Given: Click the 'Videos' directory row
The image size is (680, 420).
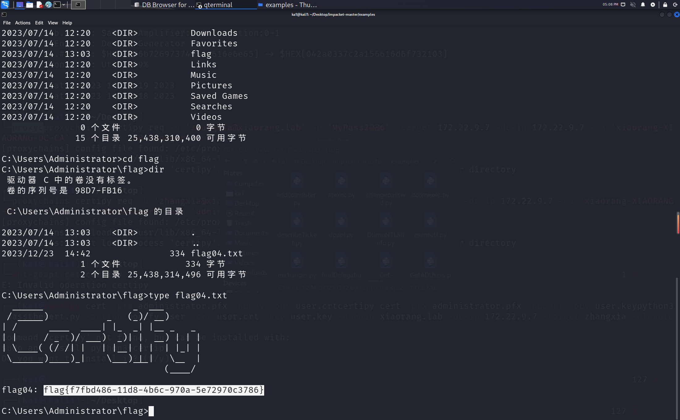Looking at the screenshot, I should tap(112, 117).
